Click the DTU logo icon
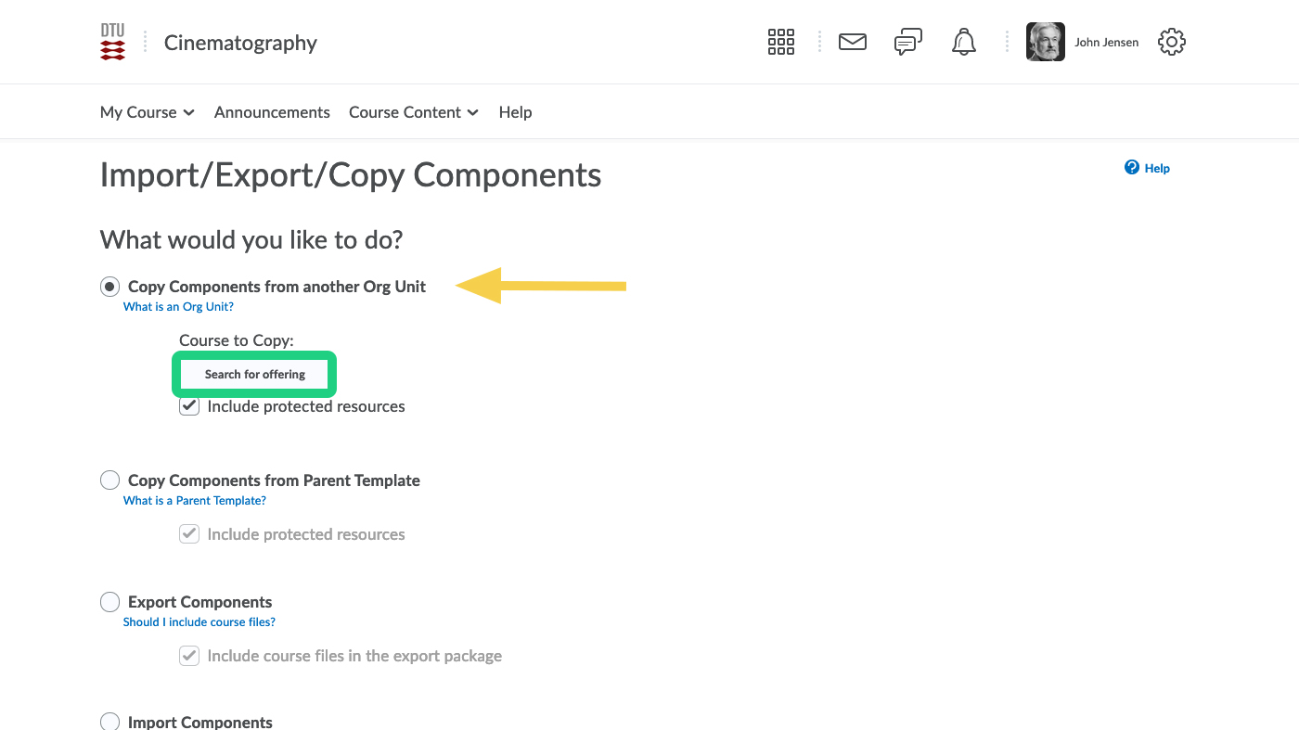The width and height of the screenshot is (1299, 730). (112, 43)
